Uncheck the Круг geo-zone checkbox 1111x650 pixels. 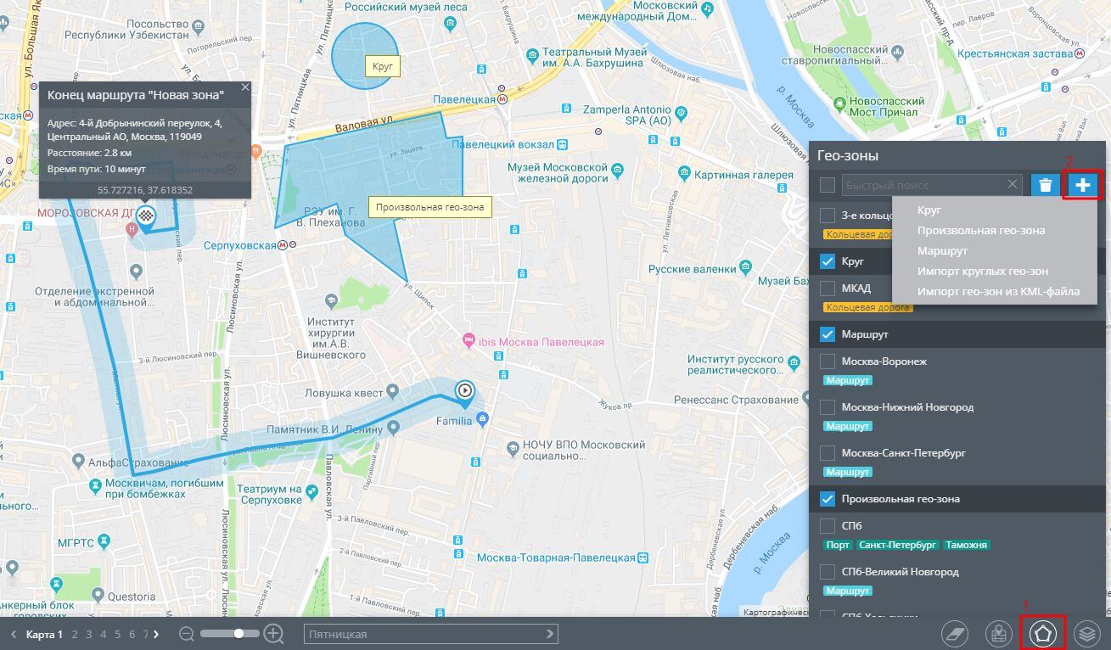(828, 261)
